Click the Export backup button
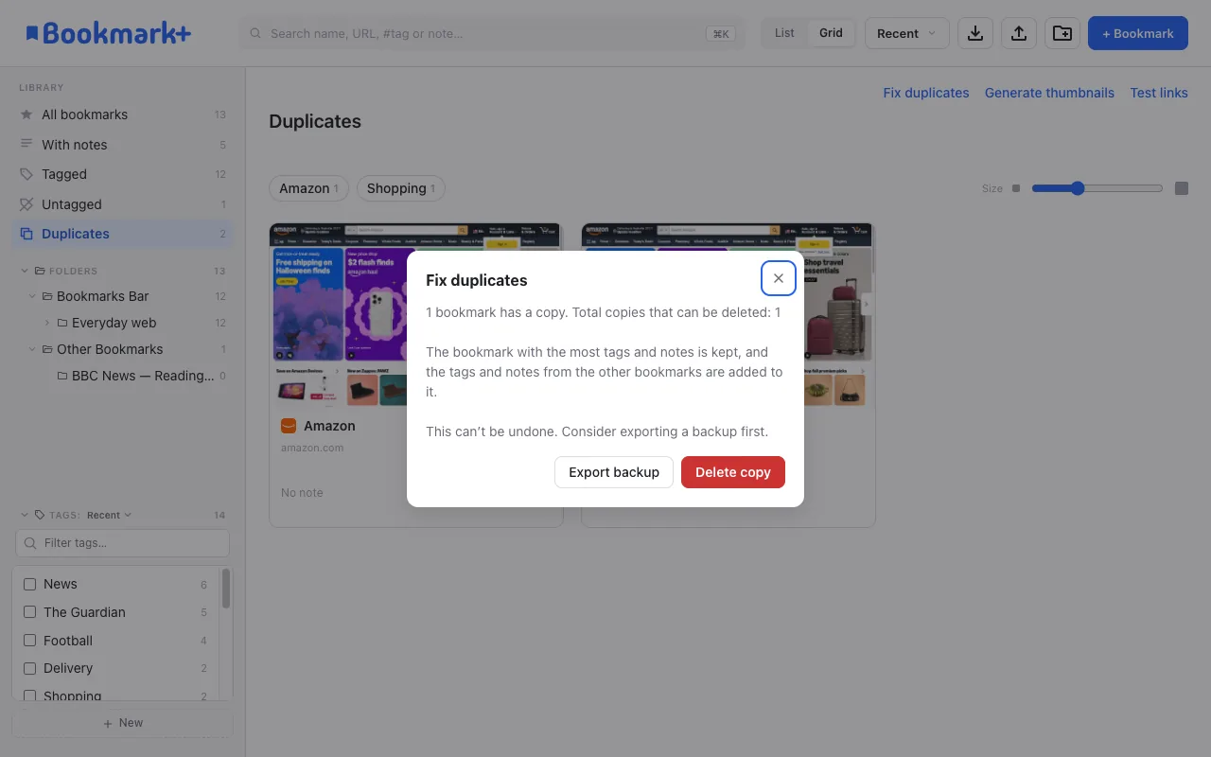Viewport: 1211px width, 757px height. tap(614, 472)
